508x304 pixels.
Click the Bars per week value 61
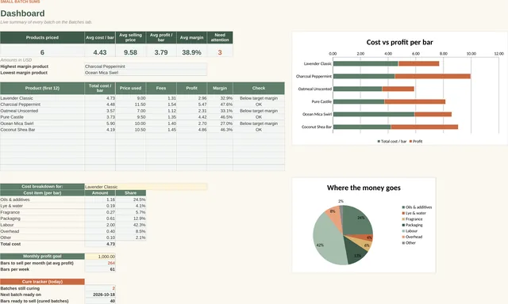100,269
